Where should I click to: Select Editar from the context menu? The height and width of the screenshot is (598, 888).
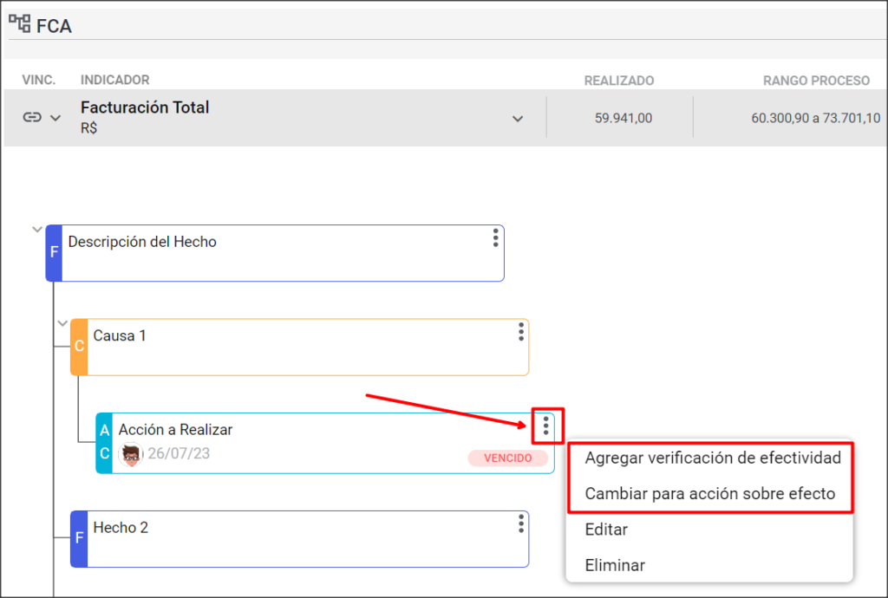click(606, 530)
